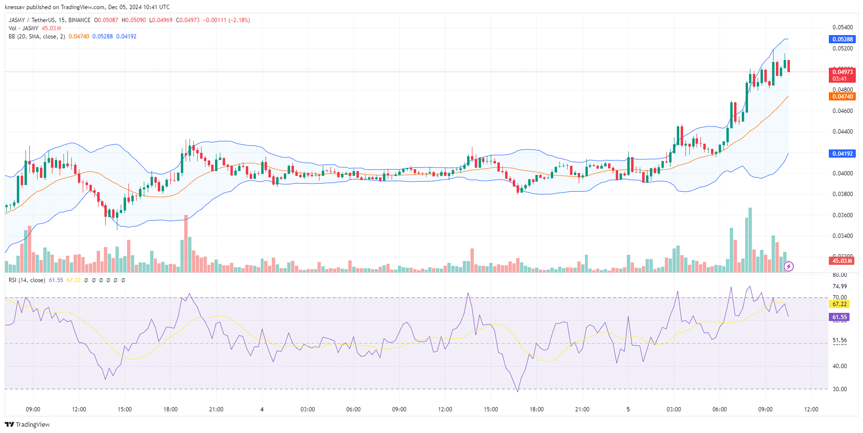Select the BB (20, SMA, close, 2) indicator label
The image size is (863, 433).
point(37,37)
